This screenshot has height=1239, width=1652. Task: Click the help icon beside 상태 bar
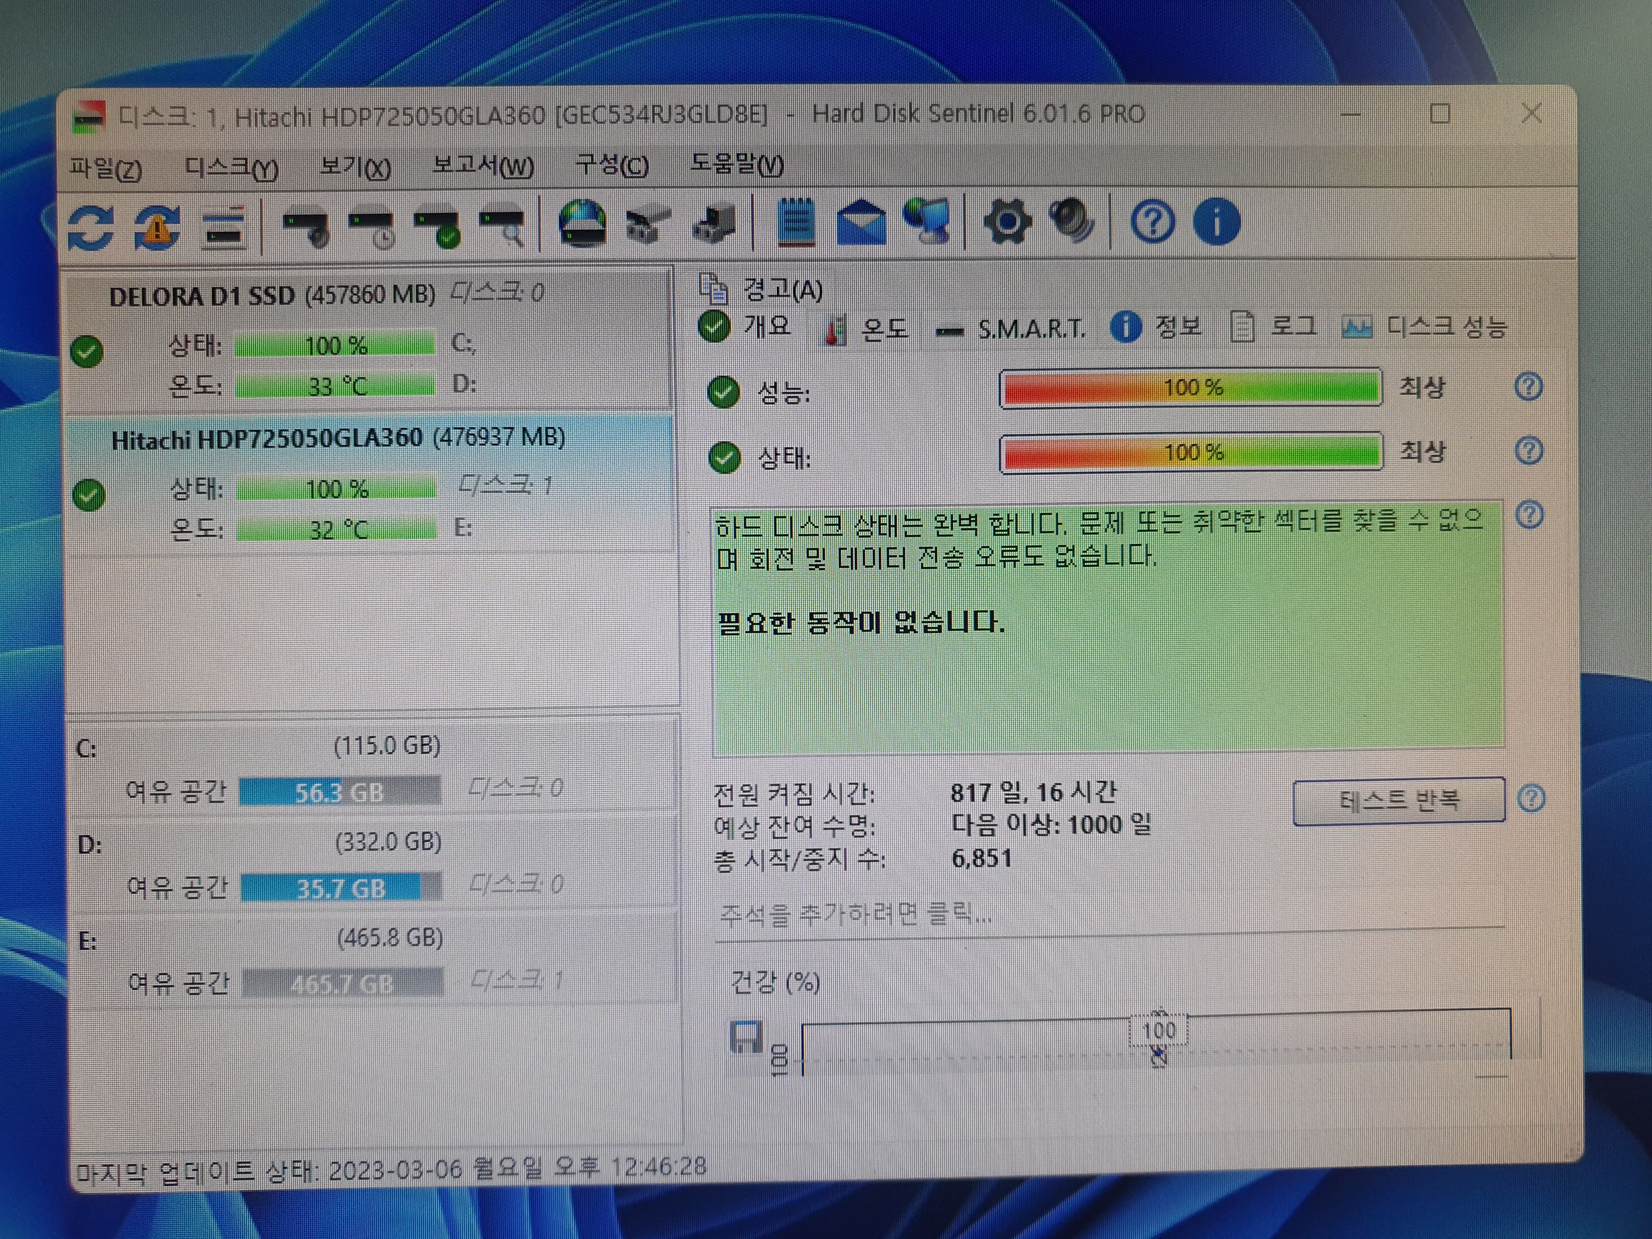1529,451
